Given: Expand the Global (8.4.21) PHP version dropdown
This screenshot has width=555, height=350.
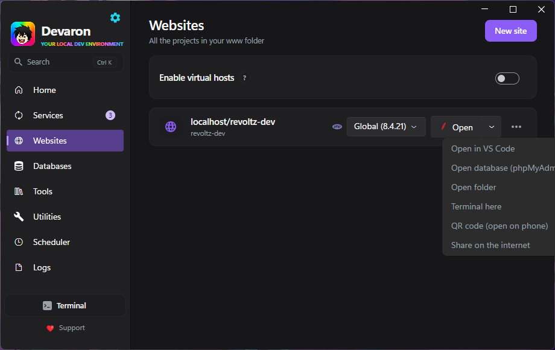Looking at the screenshot, I should coord(386,127).
